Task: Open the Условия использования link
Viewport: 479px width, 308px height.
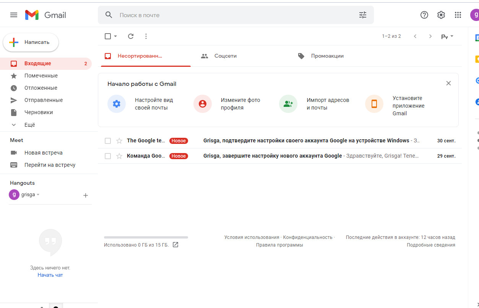Action: [x=252, y=237]
